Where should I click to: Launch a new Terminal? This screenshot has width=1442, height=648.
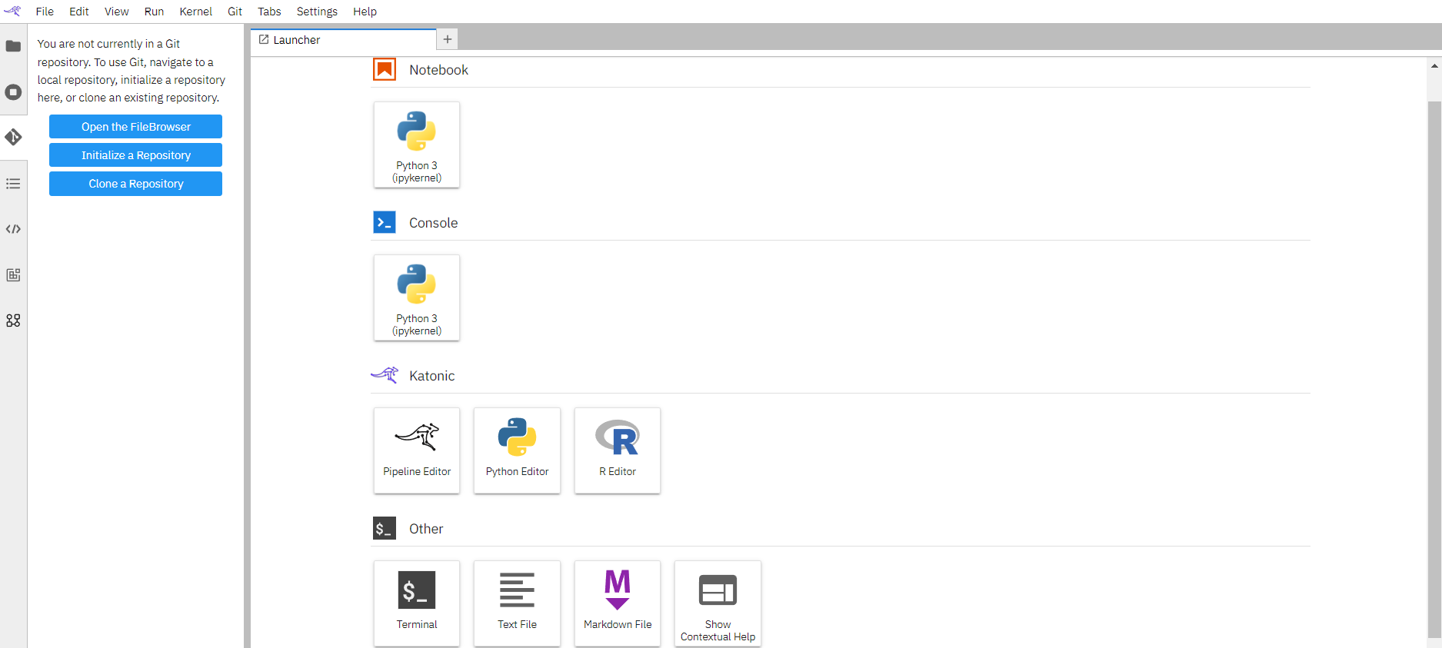click(x=417, y=603)
